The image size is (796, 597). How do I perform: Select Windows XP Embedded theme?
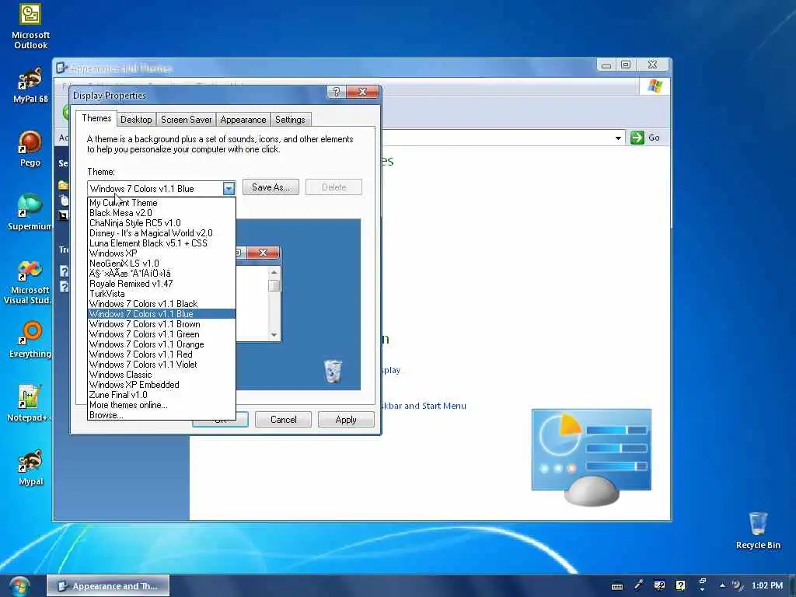[162, 385]
